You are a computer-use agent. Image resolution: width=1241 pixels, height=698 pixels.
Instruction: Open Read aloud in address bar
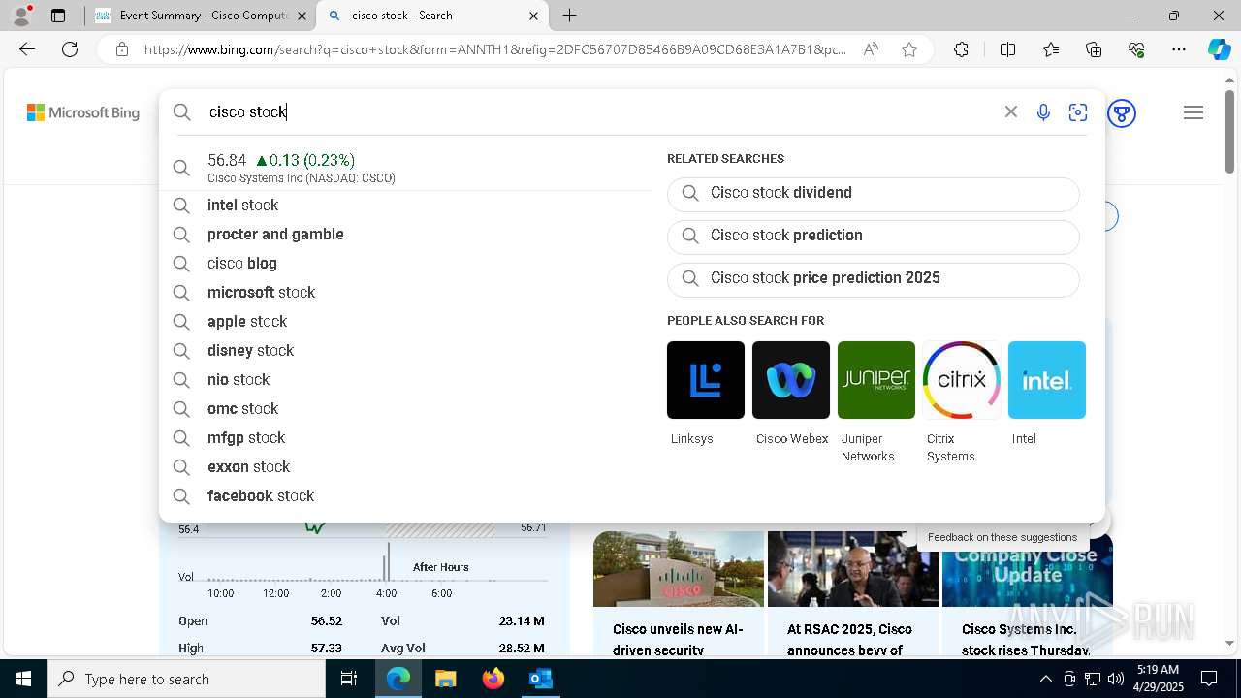[x=871, y=49]
